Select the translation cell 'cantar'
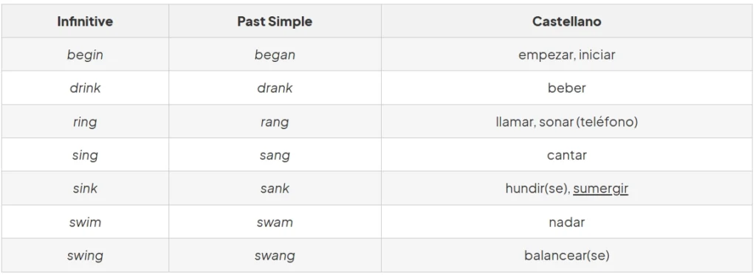 [x=567, y=155]
